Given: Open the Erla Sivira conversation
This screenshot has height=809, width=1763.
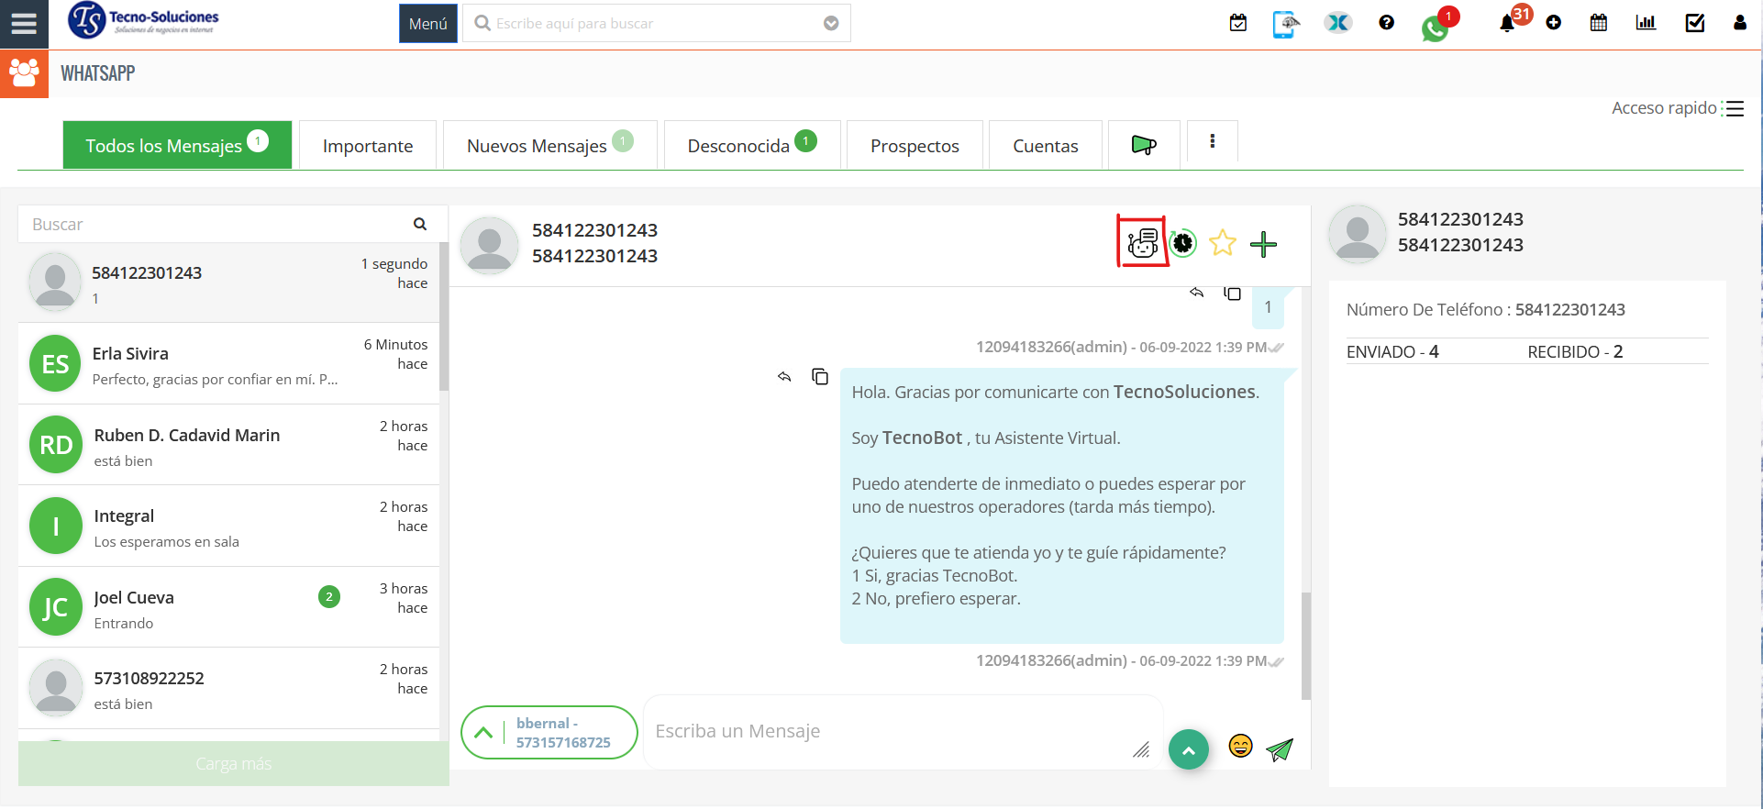Looking at the screenshot, I should 228,364.
